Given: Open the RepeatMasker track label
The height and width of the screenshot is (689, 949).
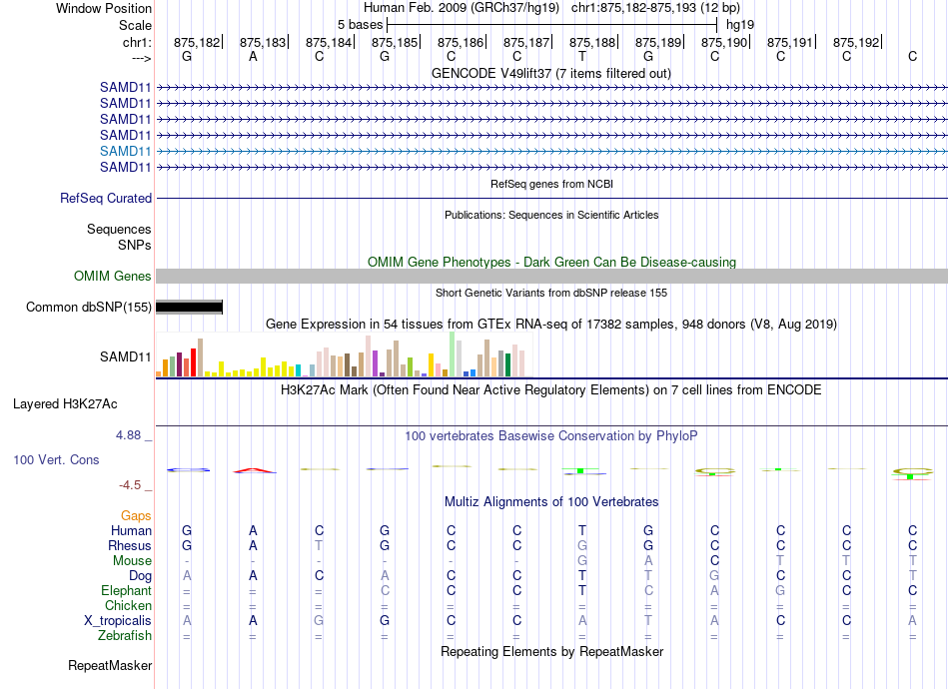Looking at the screenshot, I should (110, 666).
